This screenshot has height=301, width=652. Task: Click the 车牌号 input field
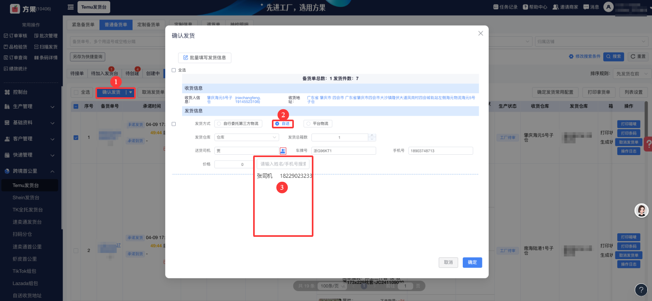pos(344,151)
